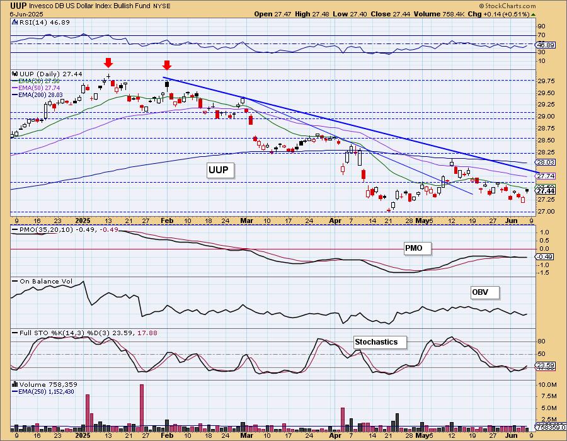Click the 758359.0 volume value tag

point(551,428)
